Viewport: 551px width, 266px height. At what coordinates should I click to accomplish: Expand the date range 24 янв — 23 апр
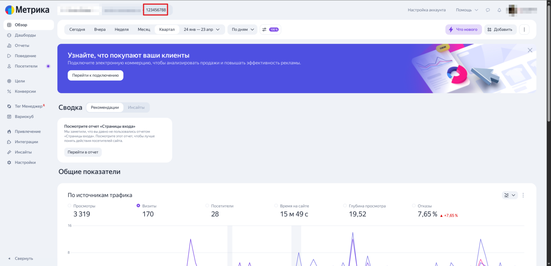point(202,29)
